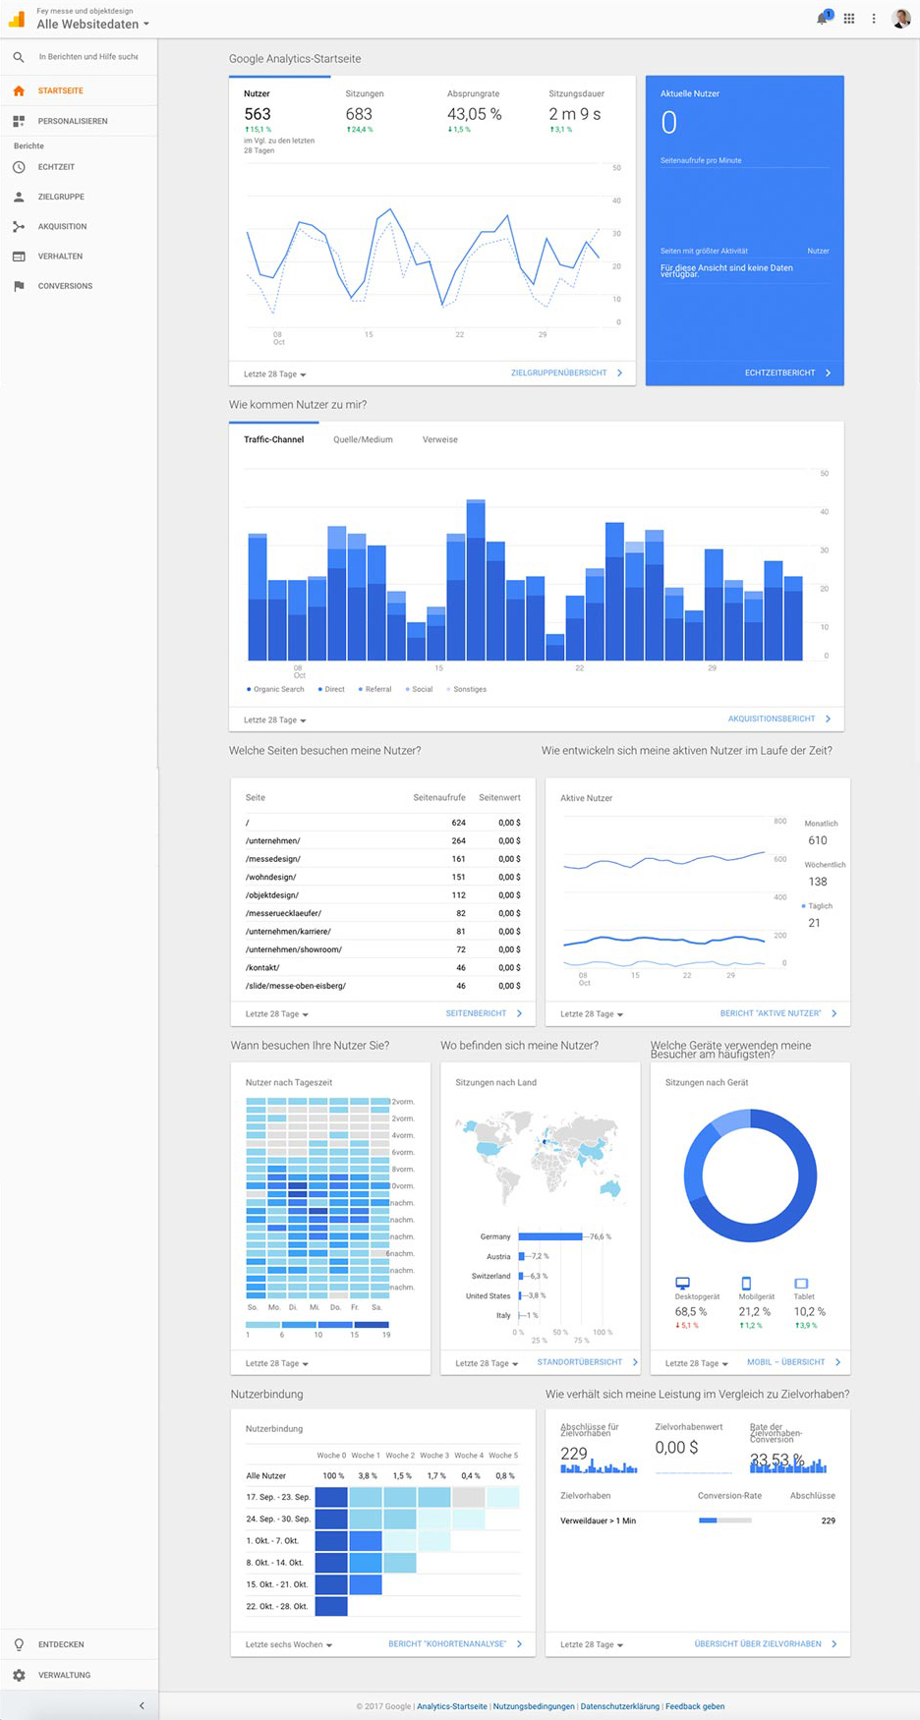
Task: Open the user profile avatar
Action: point(901,19)
